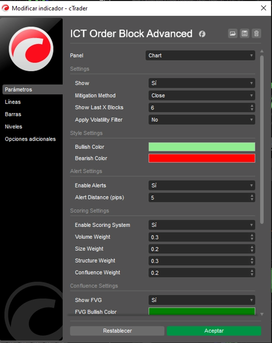
Task: Click the save parameters floppy disk icon
Action: click(x=245, y=34)
